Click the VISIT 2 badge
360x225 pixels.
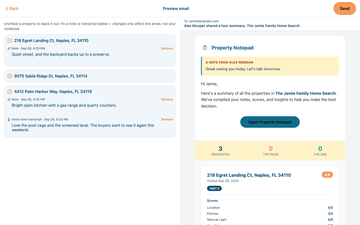214,188
